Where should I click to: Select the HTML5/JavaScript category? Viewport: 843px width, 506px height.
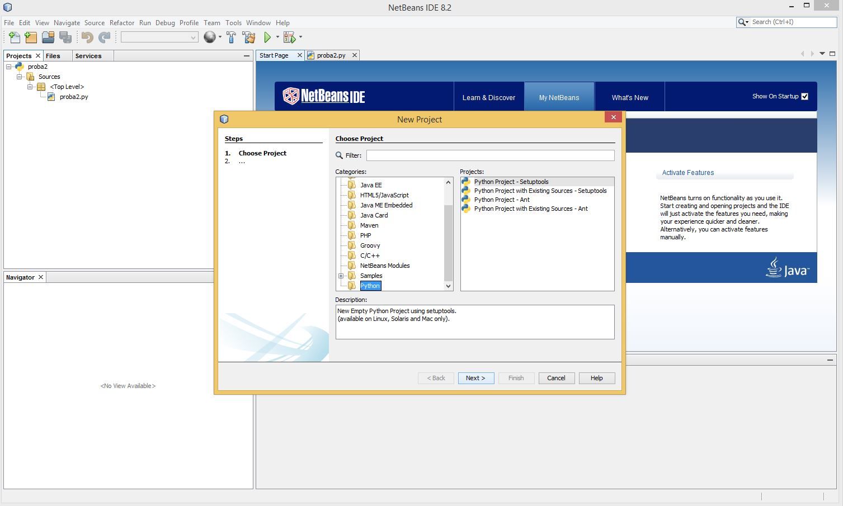point(384,195)
